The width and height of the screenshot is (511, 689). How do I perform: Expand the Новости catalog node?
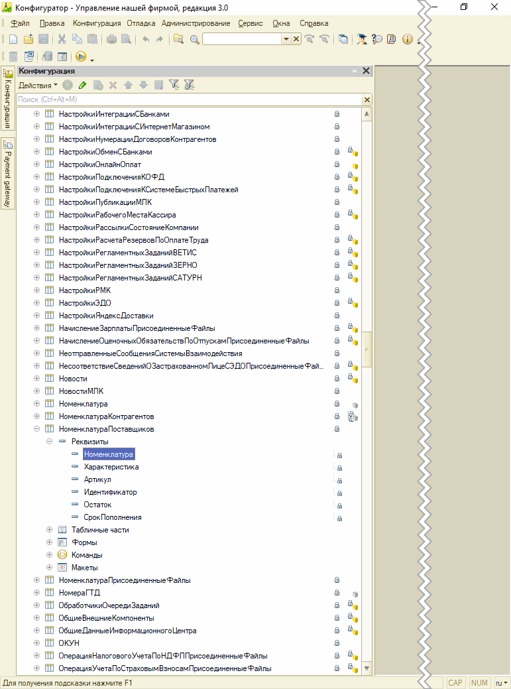(37, 379)
